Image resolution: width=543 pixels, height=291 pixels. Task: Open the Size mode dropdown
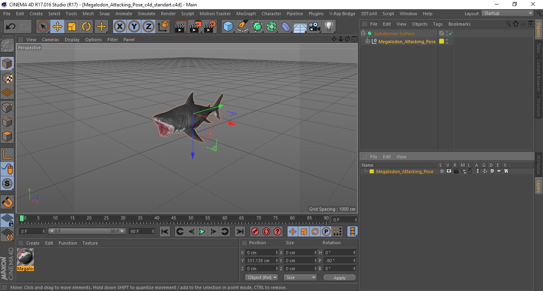click(x=300, y=277)
